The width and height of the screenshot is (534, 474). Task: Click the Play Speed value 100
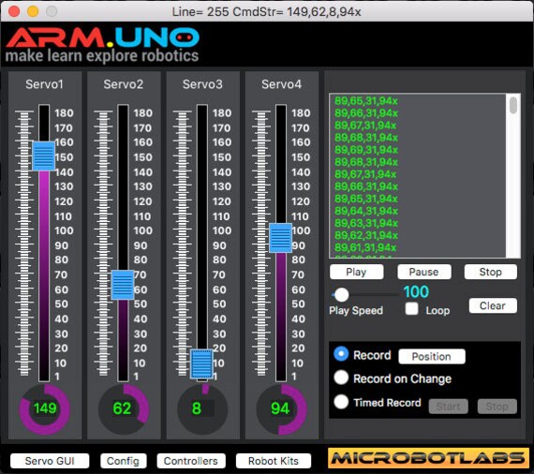pyautogui.click(x=416, y=292)
